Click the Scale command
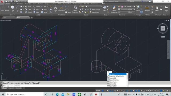The width and height of the screenshot is (171, 96). coord(36,12)
